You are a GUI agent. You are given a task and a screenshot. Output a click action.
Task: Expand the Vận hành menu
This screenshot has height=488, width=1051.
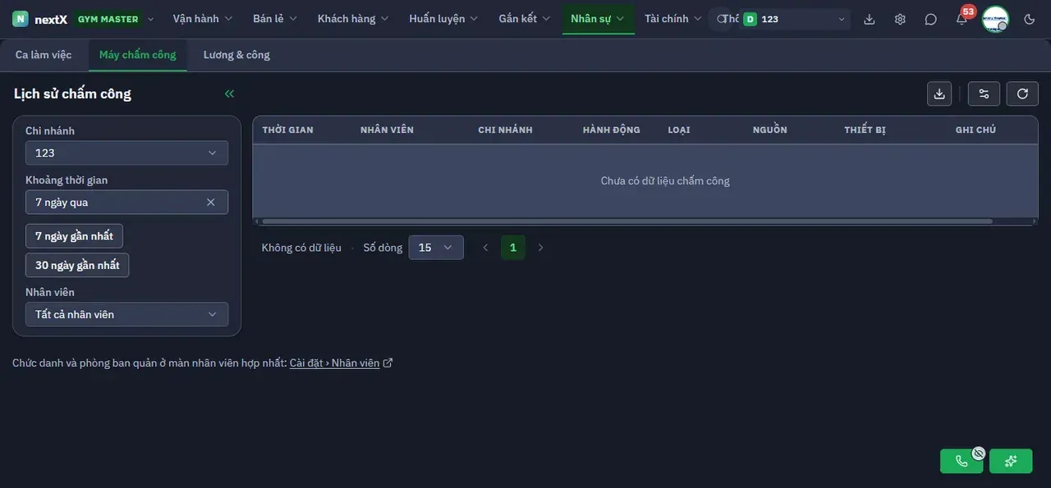pyautogui.click(x=203, y=19)
